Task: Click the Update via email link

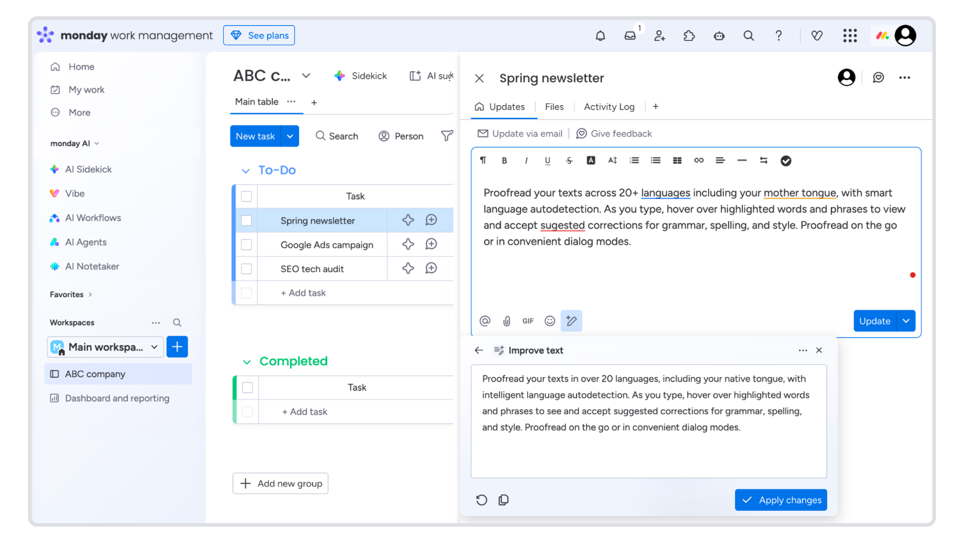Action: click(520, 134)
